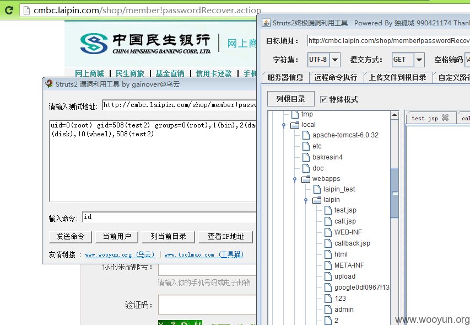The height and width of the screenshot is (325, 470).
Task: Select the admin file icon
Action: [328, 310]
